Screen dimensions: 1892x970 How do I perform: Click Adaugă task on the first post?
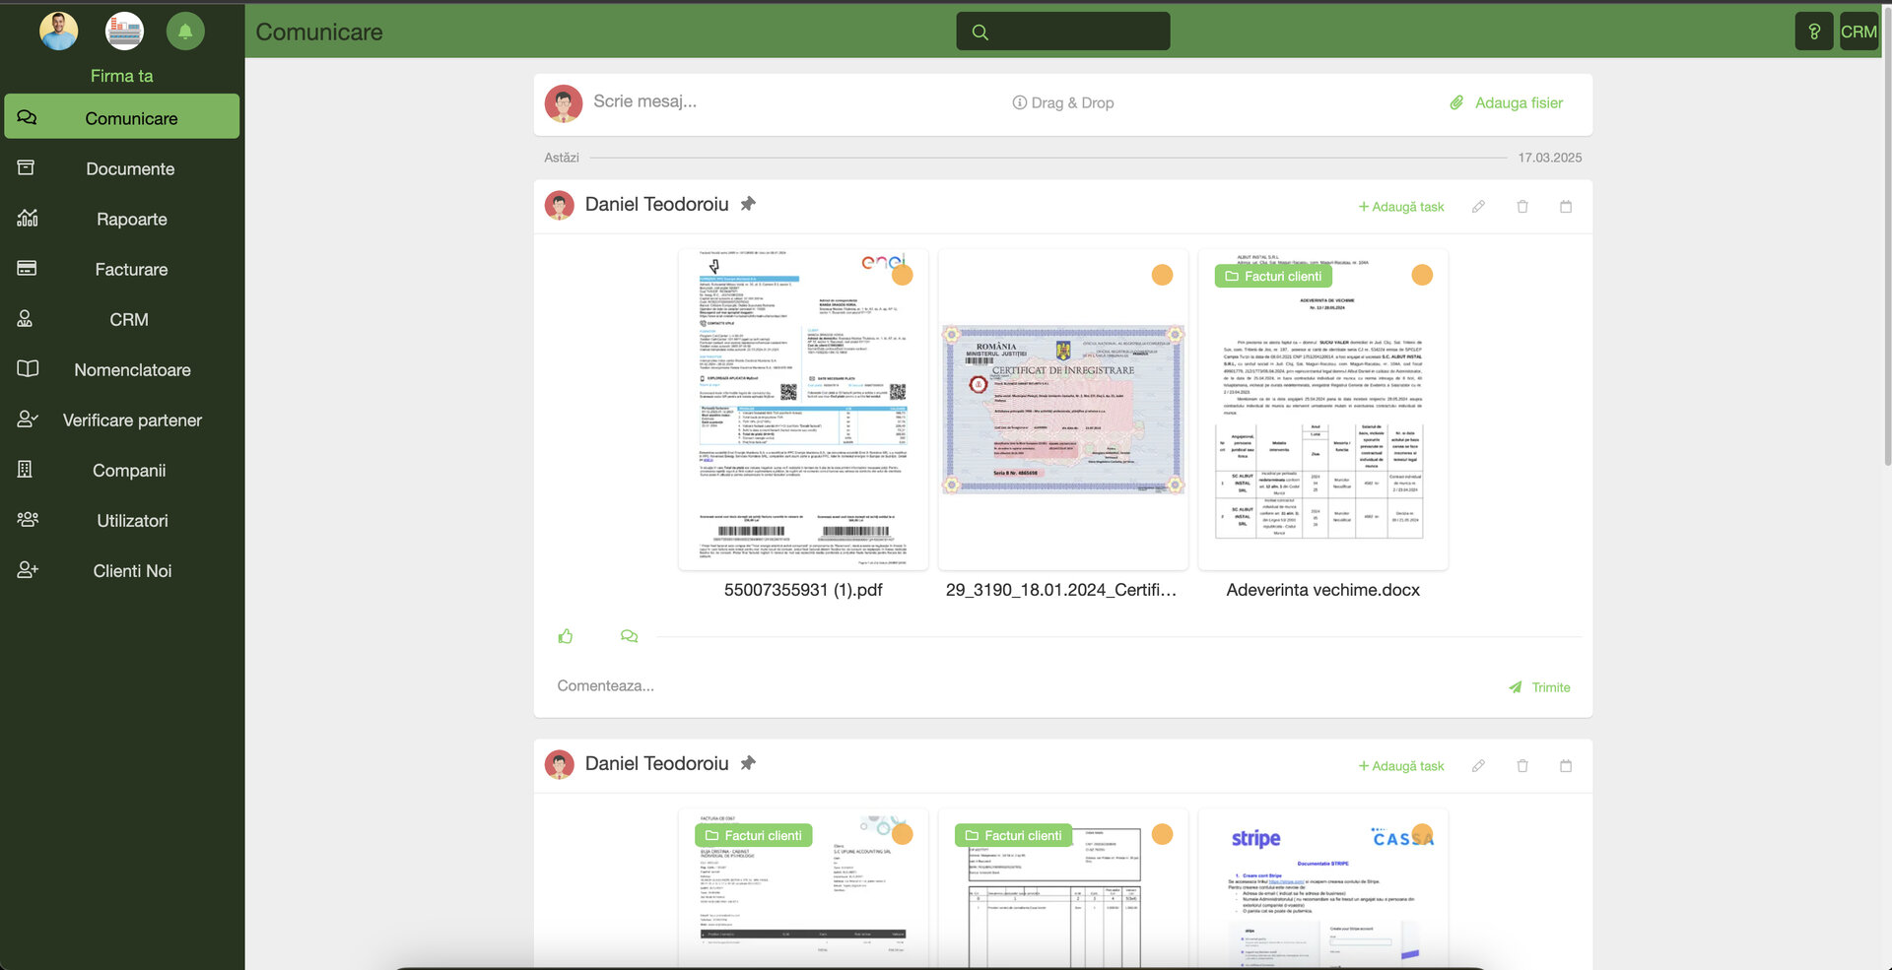tap(1400, 207)
